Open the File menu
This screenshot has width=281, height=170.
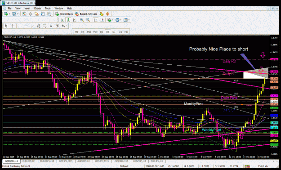[9, 9]
